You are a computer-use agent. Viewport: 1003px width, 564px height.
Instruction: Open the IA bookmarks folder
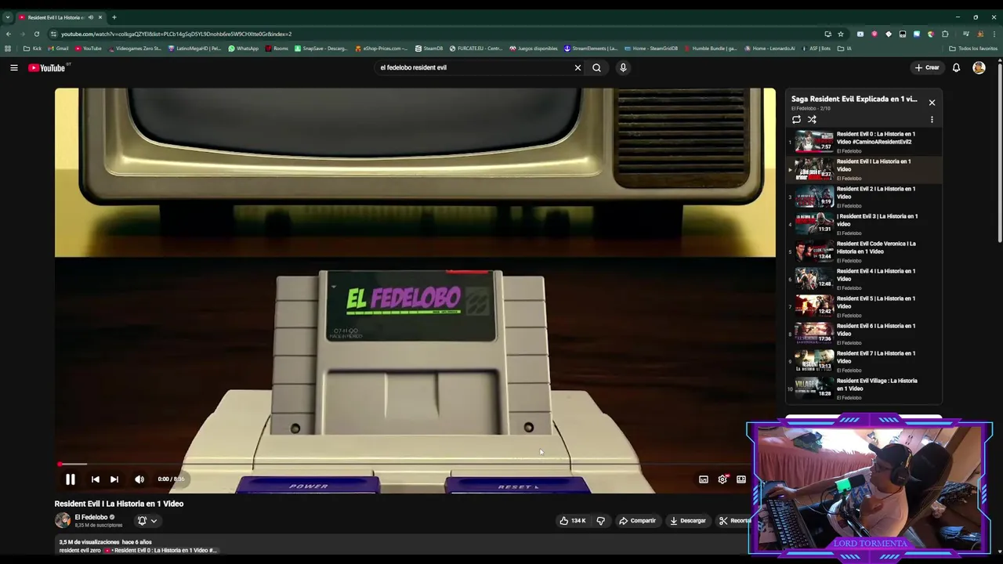tap(844, 49)
